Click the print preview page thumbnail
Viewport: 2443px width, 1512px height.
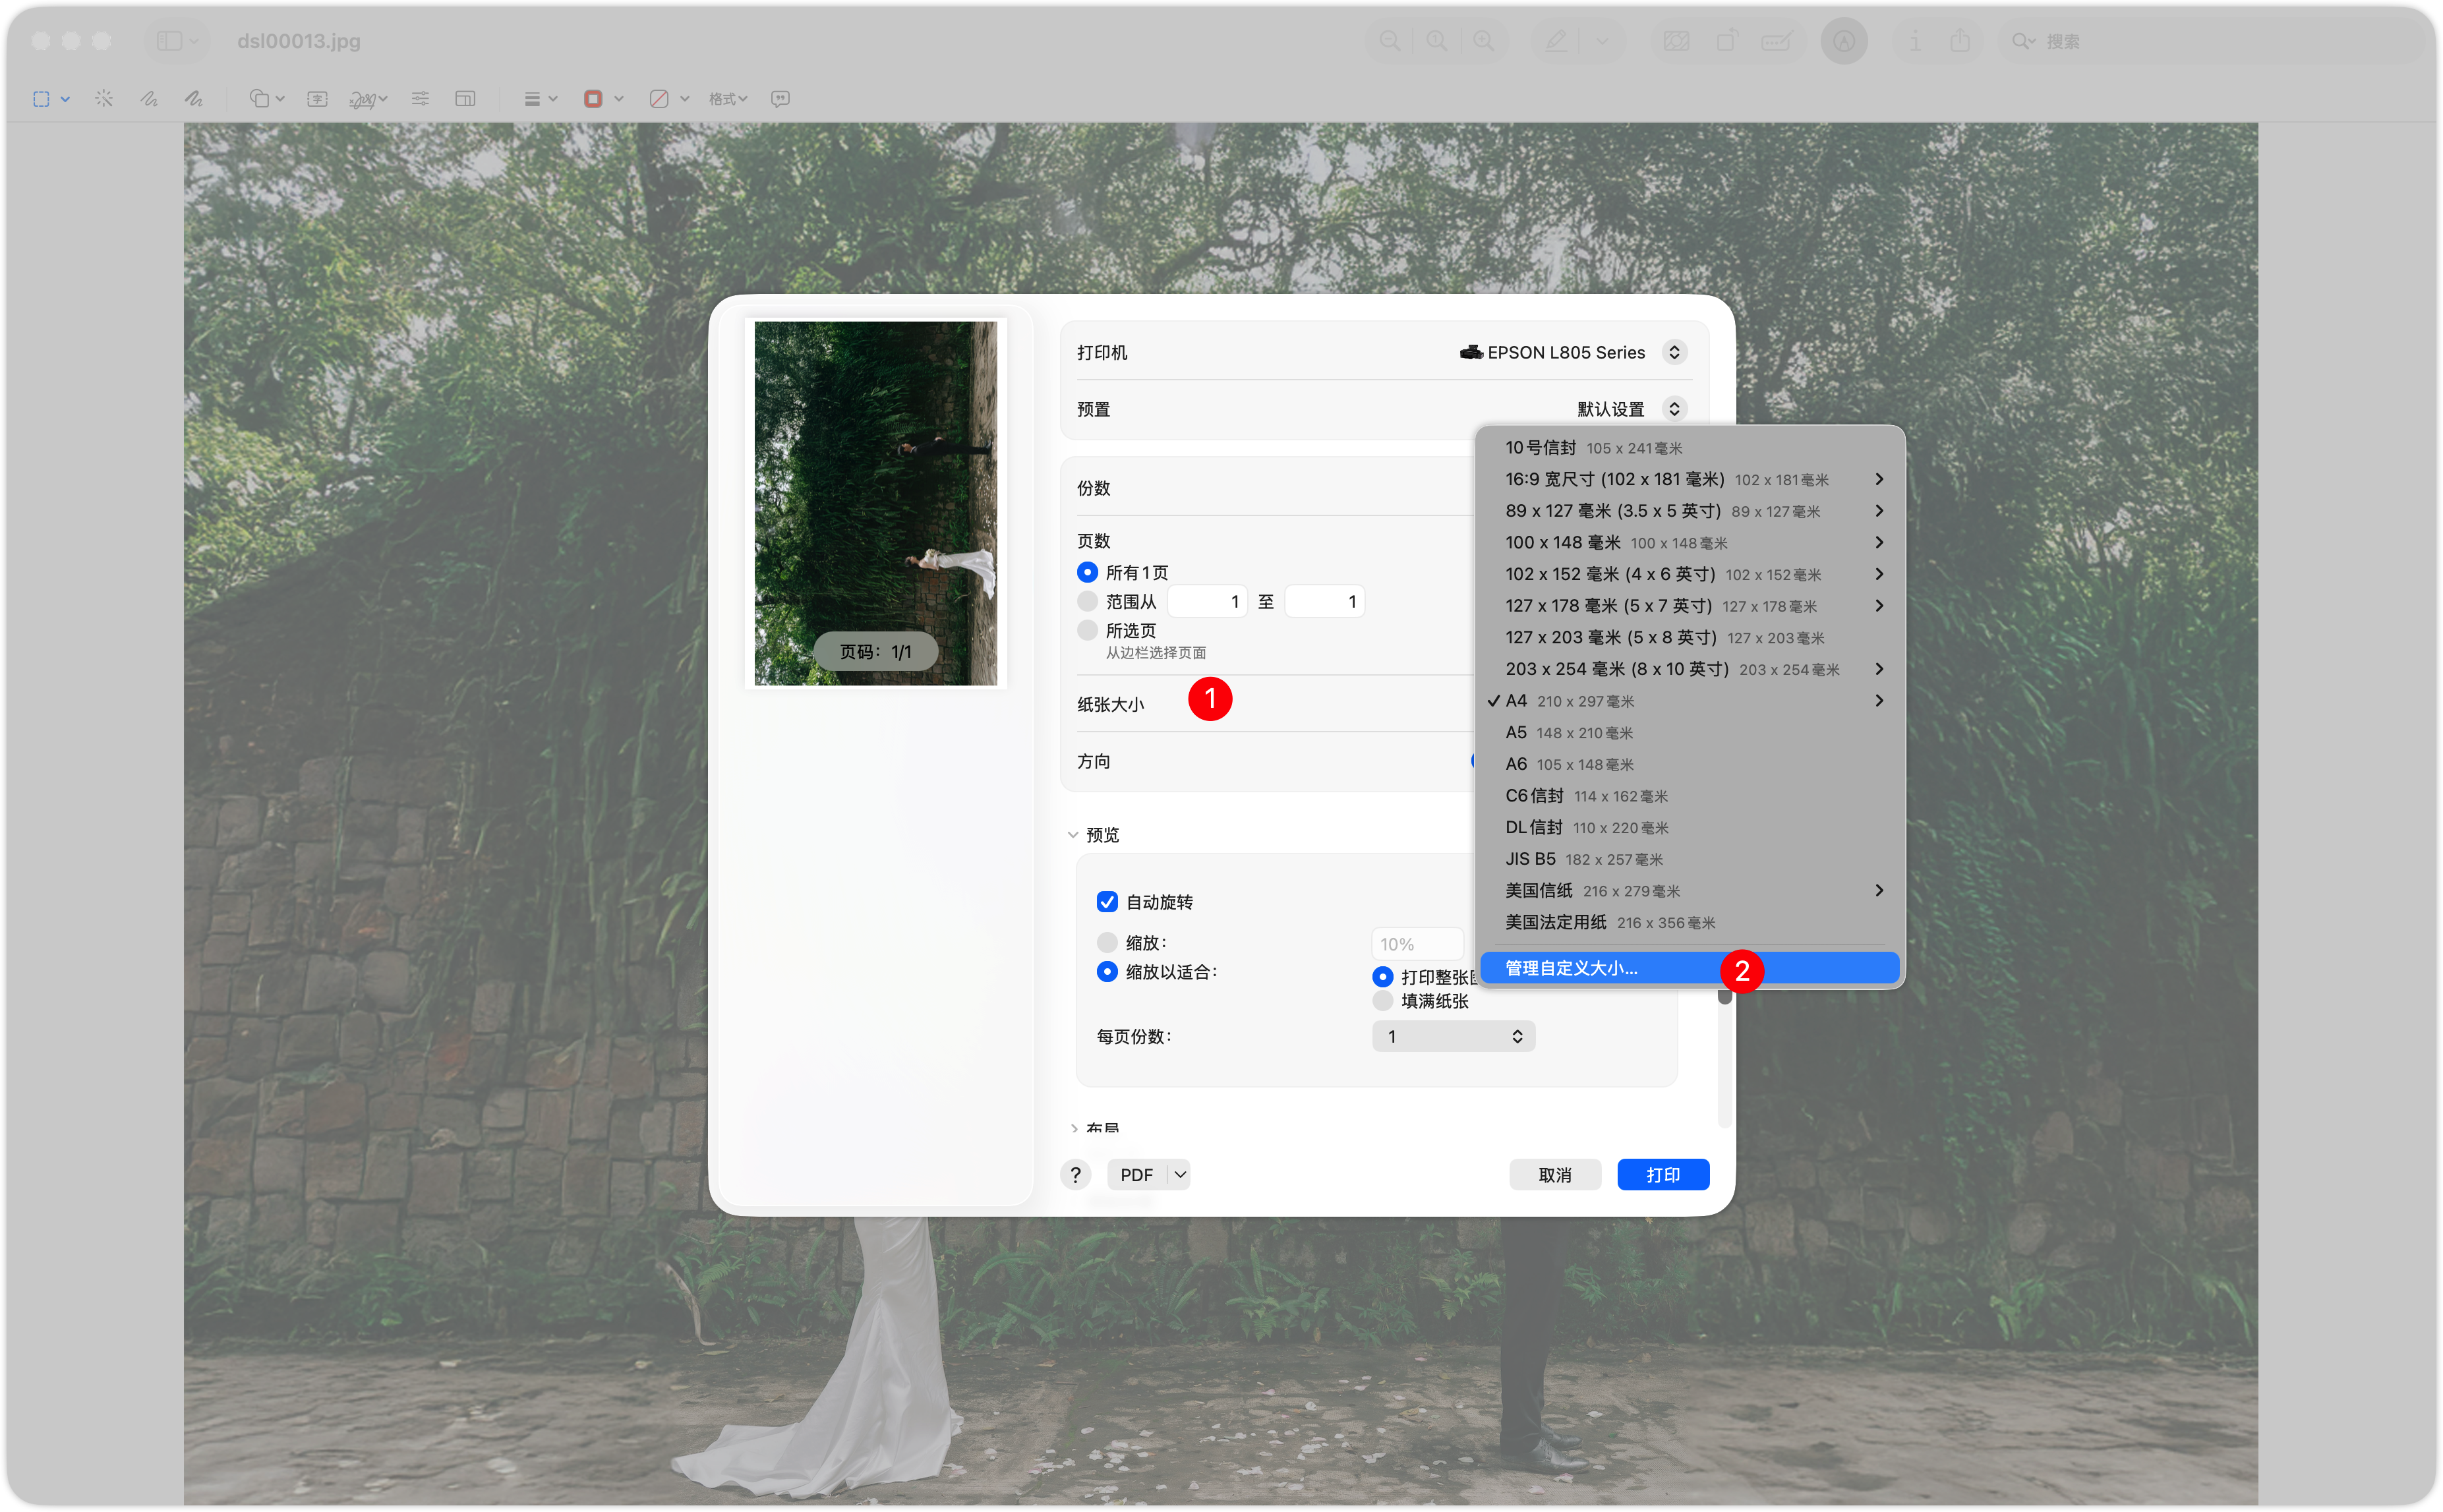[875, 503]
